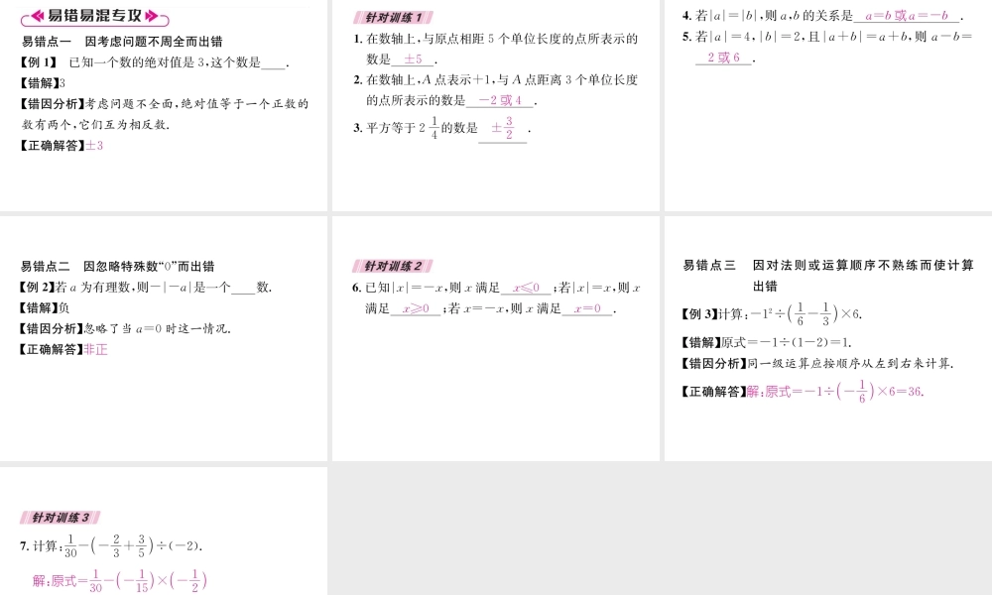This screenshot has height=595, width=992.
Task: Click the wrong answer line 【错解】负
Action: click(45, 308)
